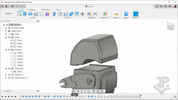Select the Press Pull tool
The width and height of the screenshot is (178, 100).
(x=54, y=14)
